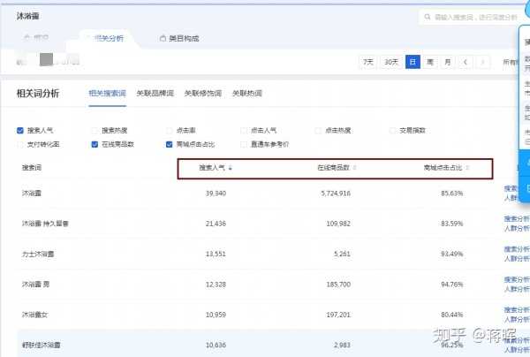Tick the 点击率 metric checkbox
Viewport: 530px width, 357px height.
[169, 130]
